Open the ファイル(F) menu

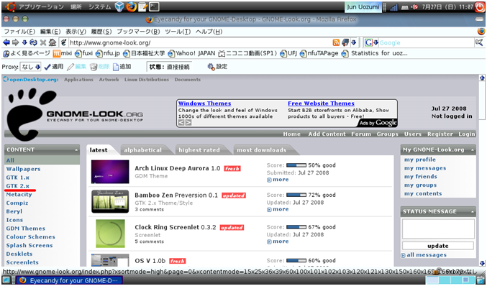(19, 32)
